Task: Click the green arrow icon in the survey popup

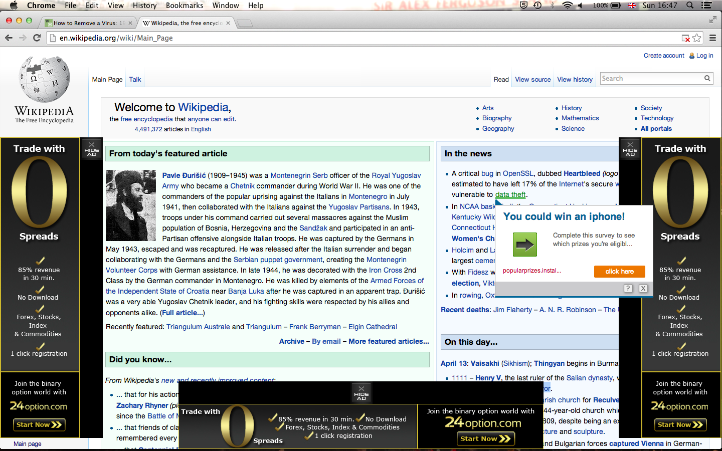Action: tap(525, 245)
